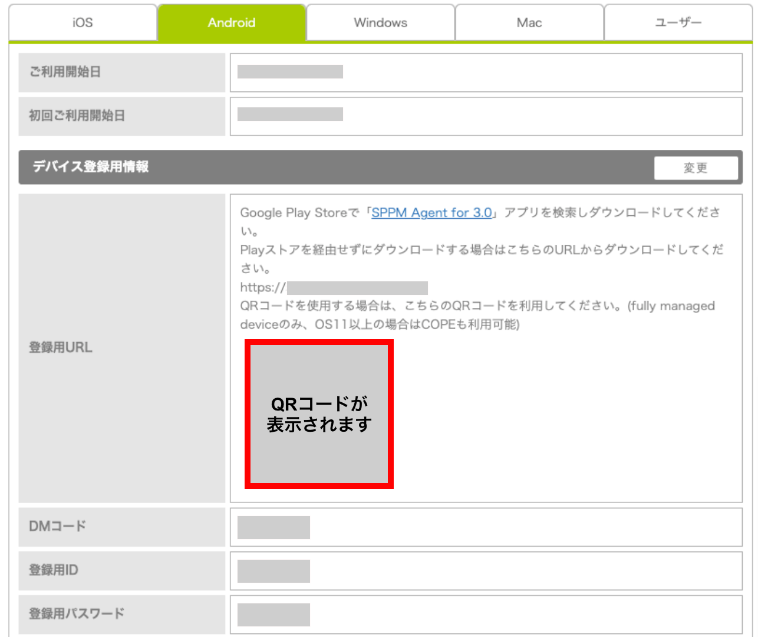
Task: Click the Playストアを経由せずに instruction text
Action: (482, 259)
